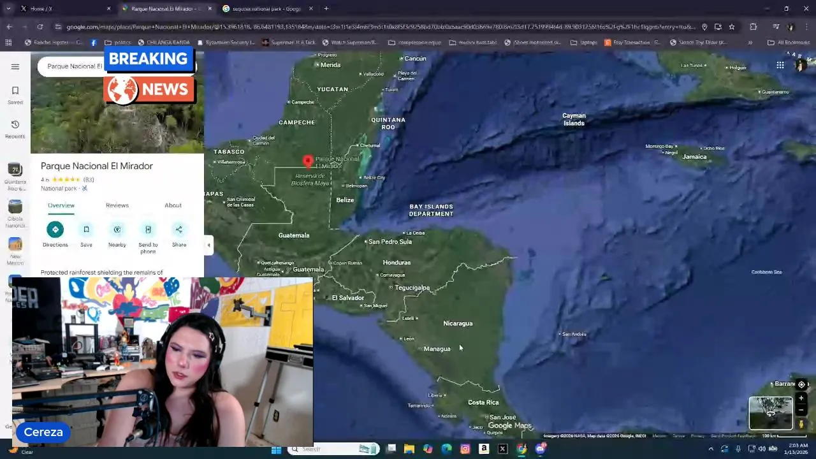Click the Cayman Islands label
Screen dimensions: 816x459
click(x=574, y=119)
